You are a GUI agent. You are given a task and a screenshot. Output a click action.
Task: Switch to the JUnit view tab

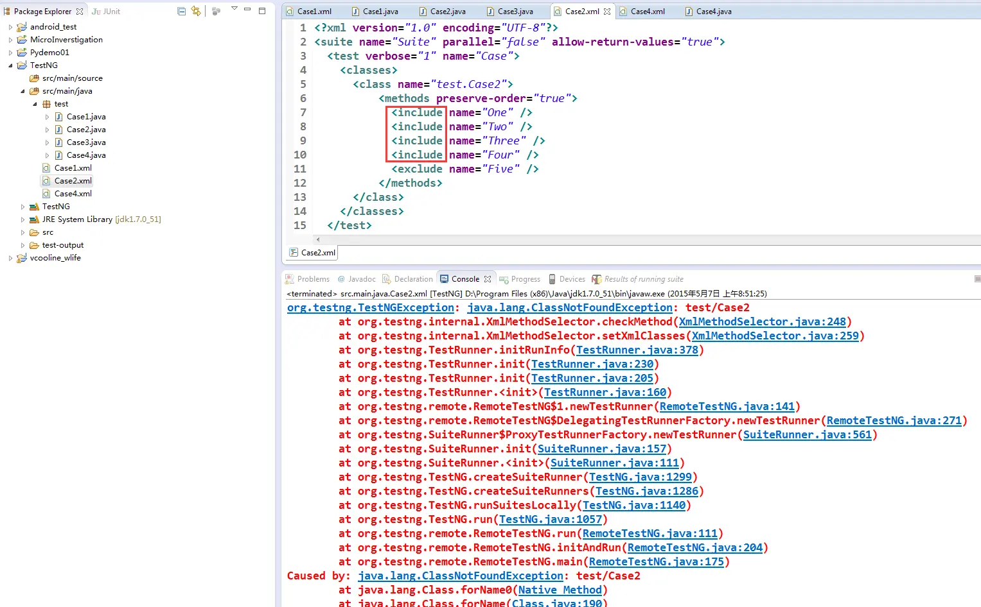(106, 12)
